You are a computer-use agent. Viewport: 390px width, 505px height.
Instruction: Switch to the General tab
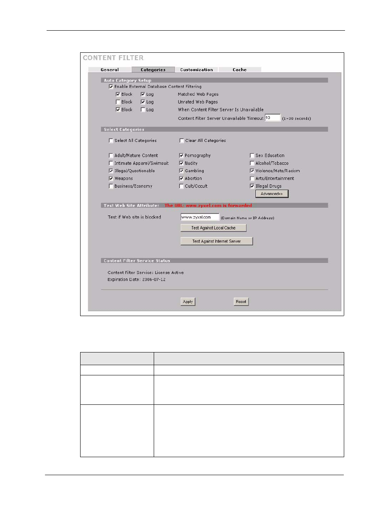110,70
